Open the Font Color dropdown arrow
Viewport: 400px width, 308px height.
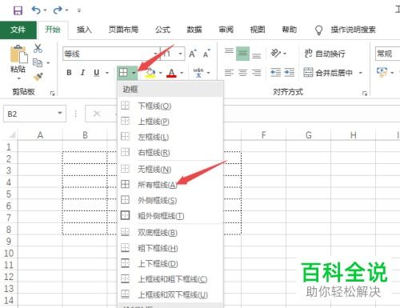[182, 73]
